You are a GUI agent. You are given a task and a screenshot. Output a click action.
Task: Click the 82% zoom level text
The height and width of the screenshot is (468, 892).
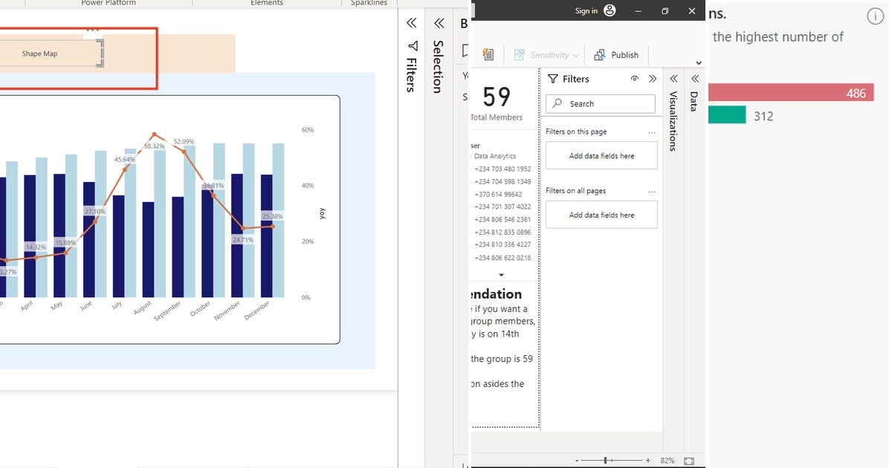point(668,461)
